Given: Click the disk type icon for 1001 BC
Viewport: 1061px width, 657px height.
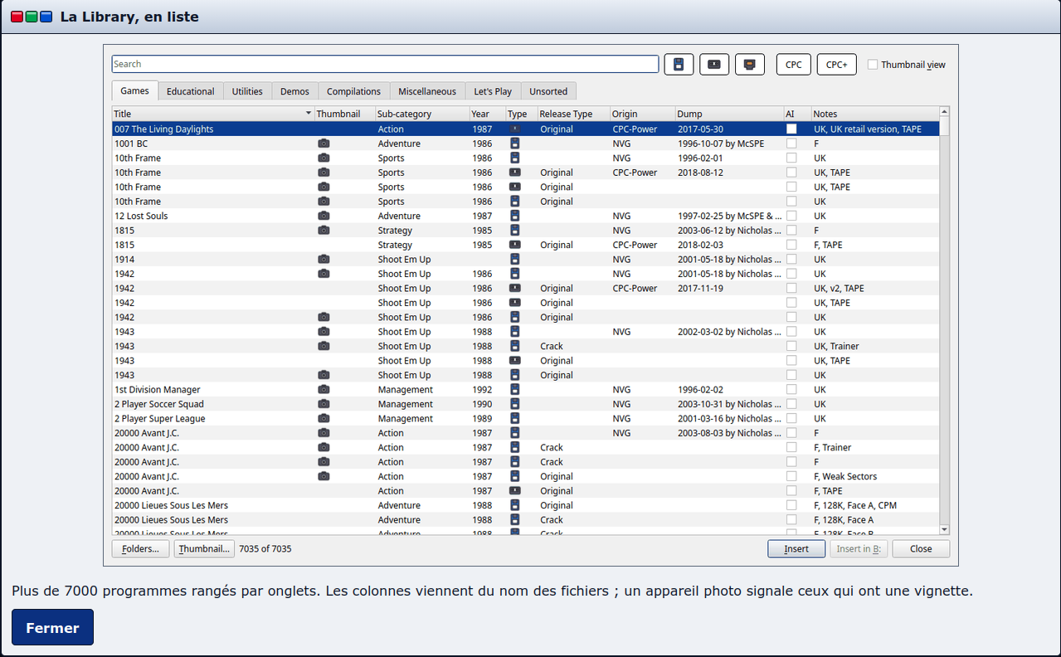Looking at the screenshot, I should [x=515, y=144].
